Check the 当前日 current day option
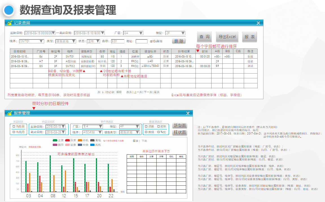 (13, 127)
